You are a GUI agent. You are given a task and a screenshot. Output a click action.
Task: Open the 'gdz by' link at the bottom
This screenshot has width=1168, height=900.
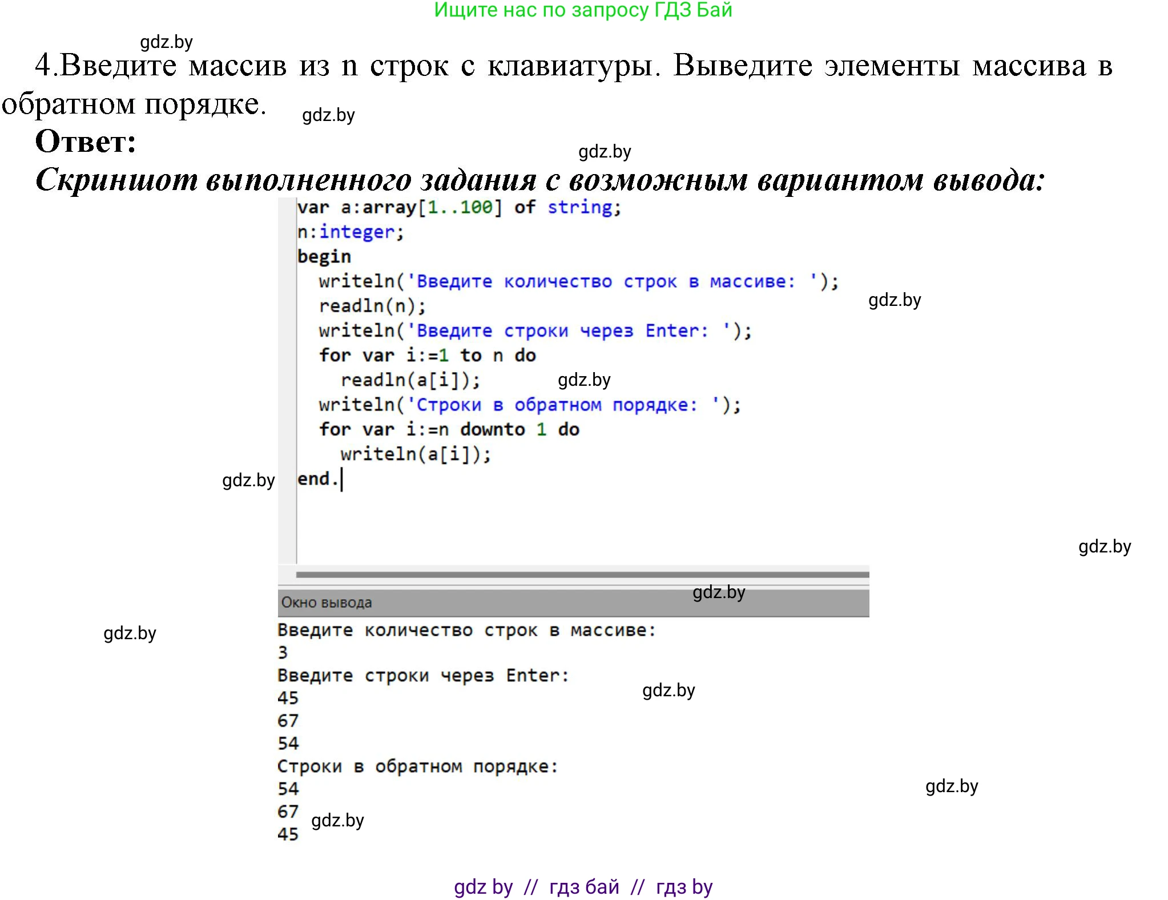[482, 886]
